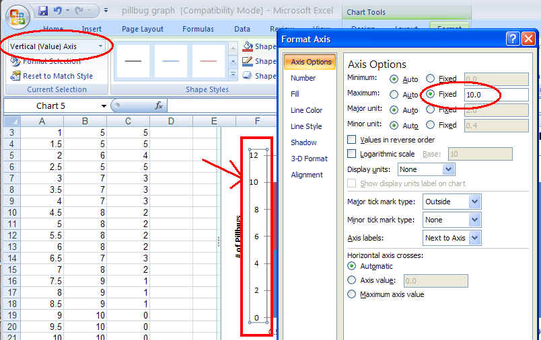
Task: Select Maximum Auto radio button
Action: (394, 94)
